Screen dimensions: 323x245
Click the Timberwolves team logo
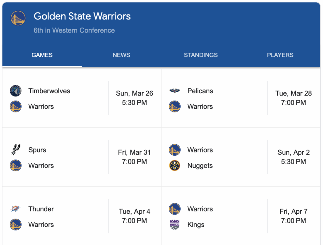click(16, 91)
